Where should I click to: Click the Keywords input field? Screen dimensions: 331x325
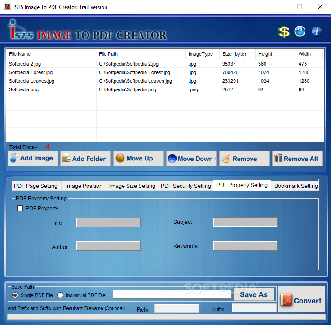pyautogui.click(x=245, y=246)
